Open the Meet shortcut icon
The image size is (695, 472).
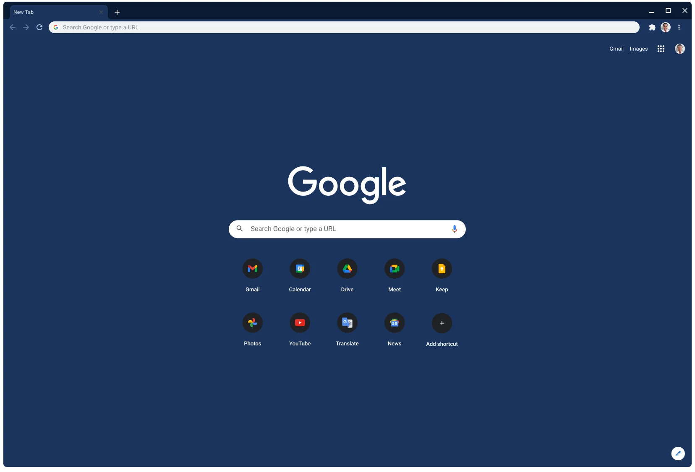pyautogui.click(x=395, y=269)
